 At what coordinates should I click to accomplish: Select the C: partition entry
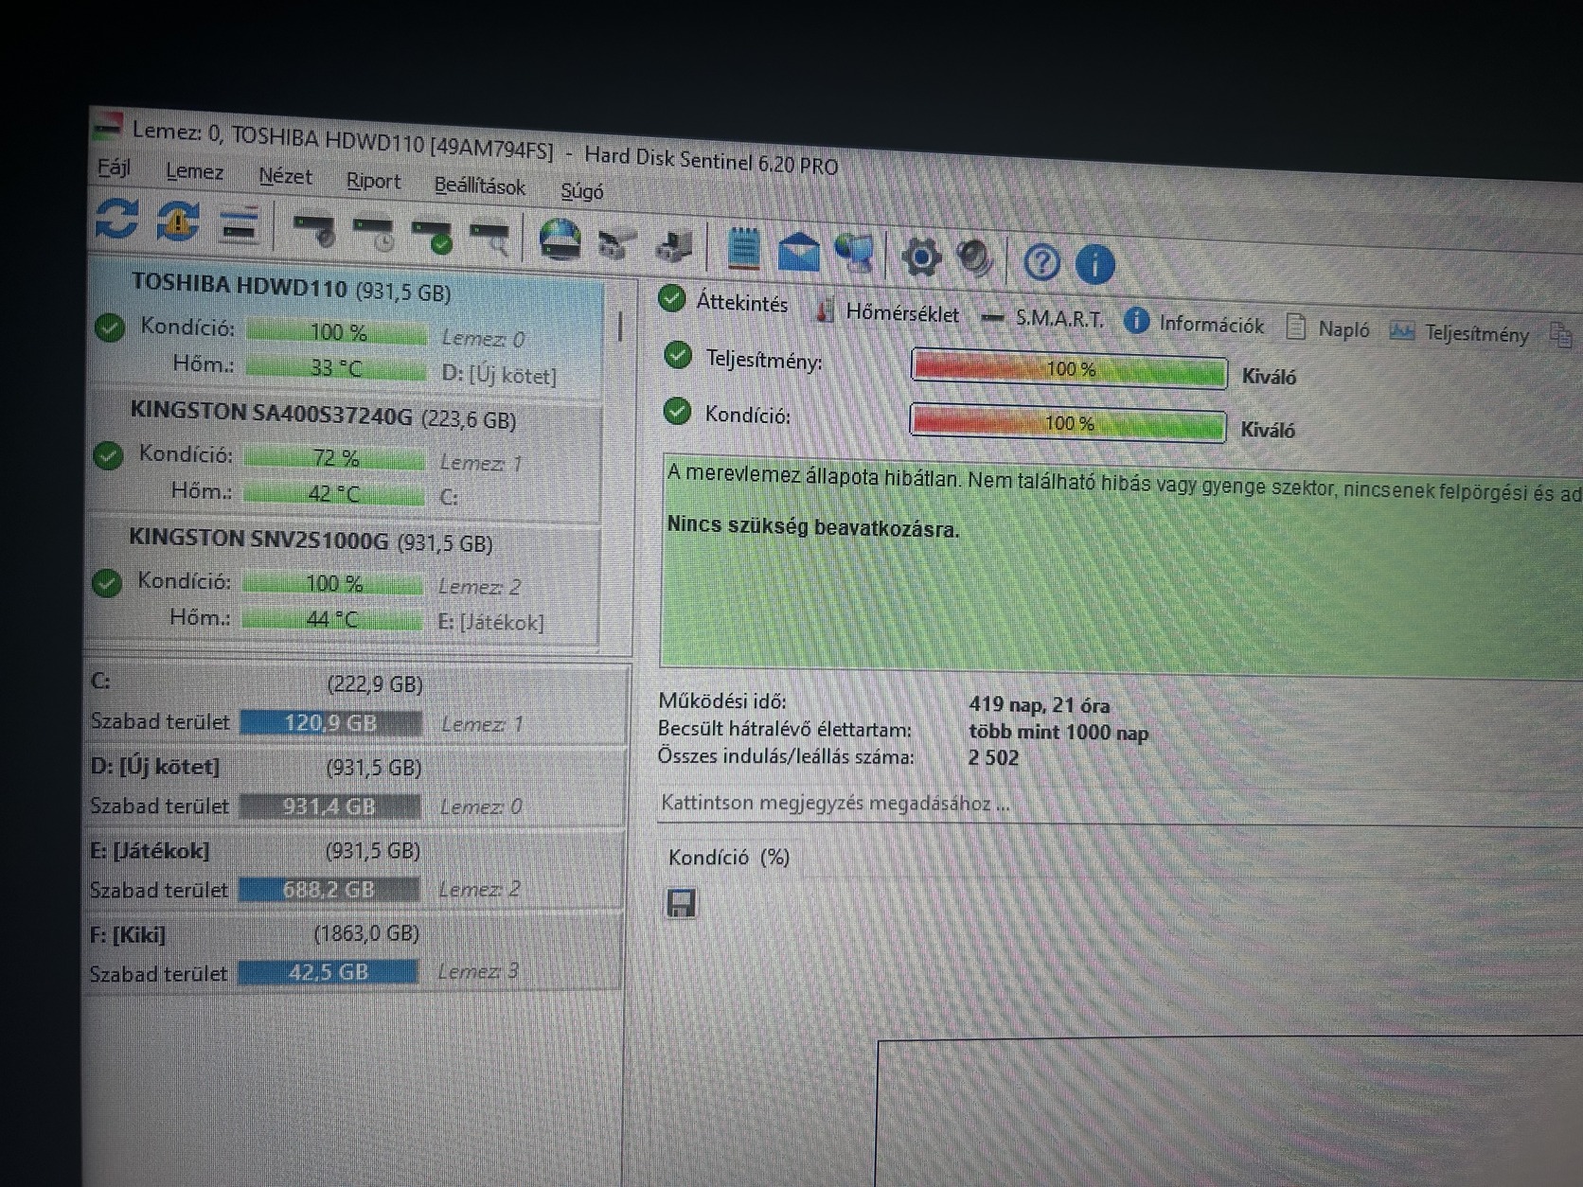(356, 703)
